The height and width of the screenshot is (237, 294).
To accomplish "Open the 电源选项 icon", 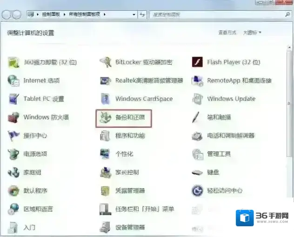I will (13, 154).
